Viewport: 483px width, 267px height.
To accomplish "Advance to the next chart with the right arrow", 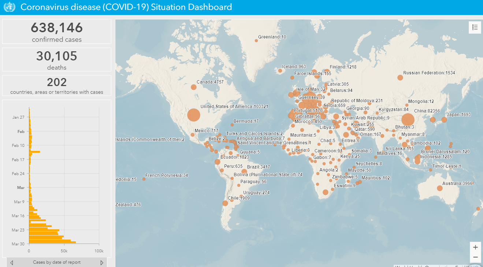I will 102,262.
